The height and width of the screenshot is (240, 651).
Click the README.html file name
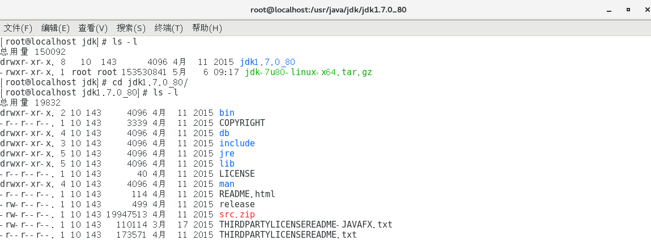coord(247,194)
